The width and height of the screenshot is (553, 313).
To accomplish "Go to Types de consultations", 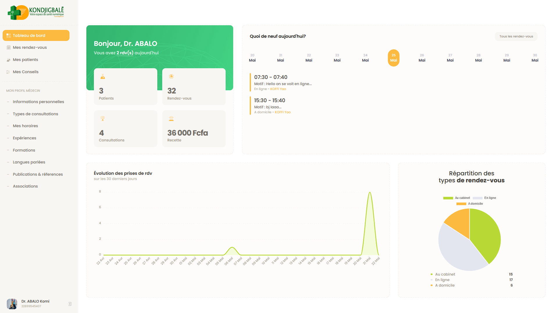I will coord(35,114).
